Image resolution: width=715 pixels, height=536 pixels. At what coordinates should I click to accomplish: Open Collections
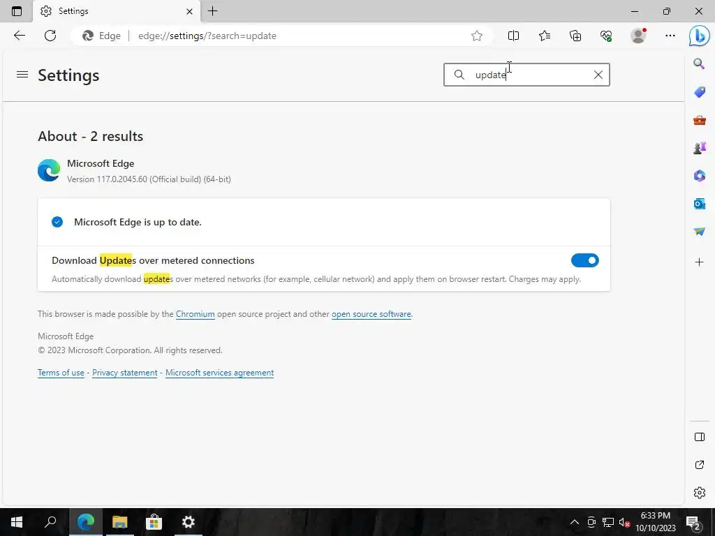[x=575, y=36]
